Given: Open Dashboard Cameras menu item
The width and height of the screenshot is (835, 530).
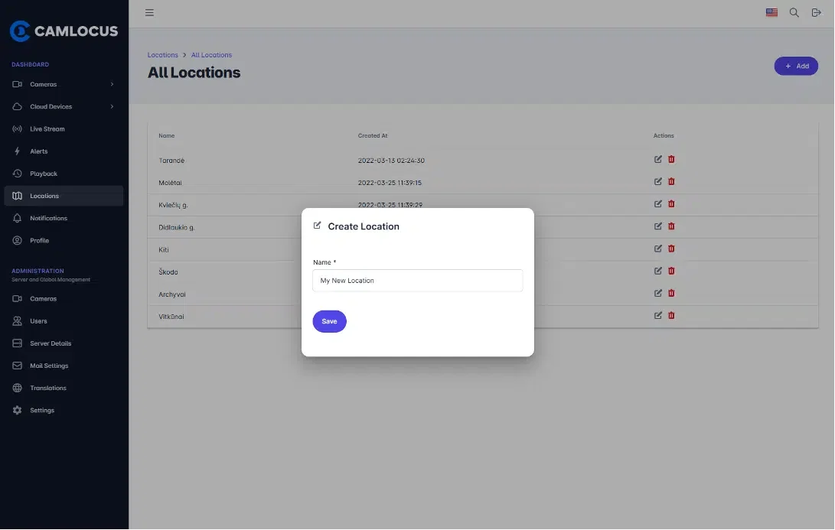Looking at the screenshot, I should point(64,84).
